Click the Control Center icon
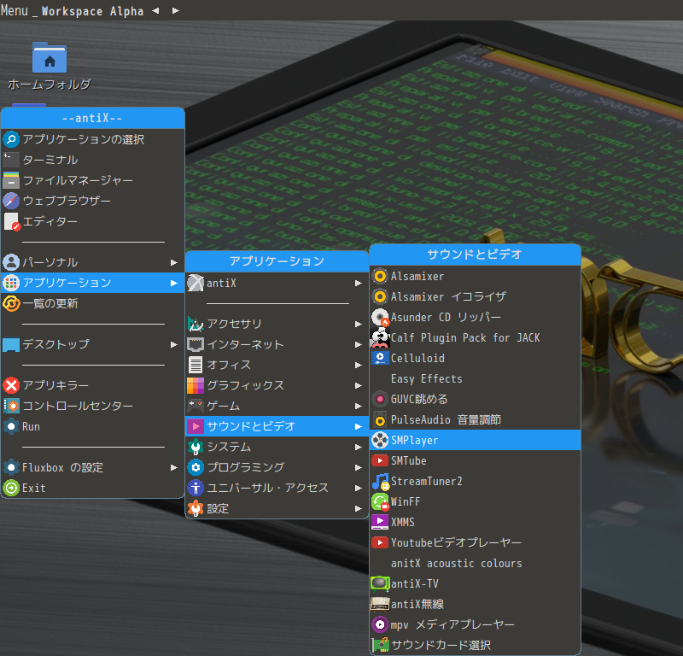The height and width of the screenshot is (656, 683). tap(11, 406)
